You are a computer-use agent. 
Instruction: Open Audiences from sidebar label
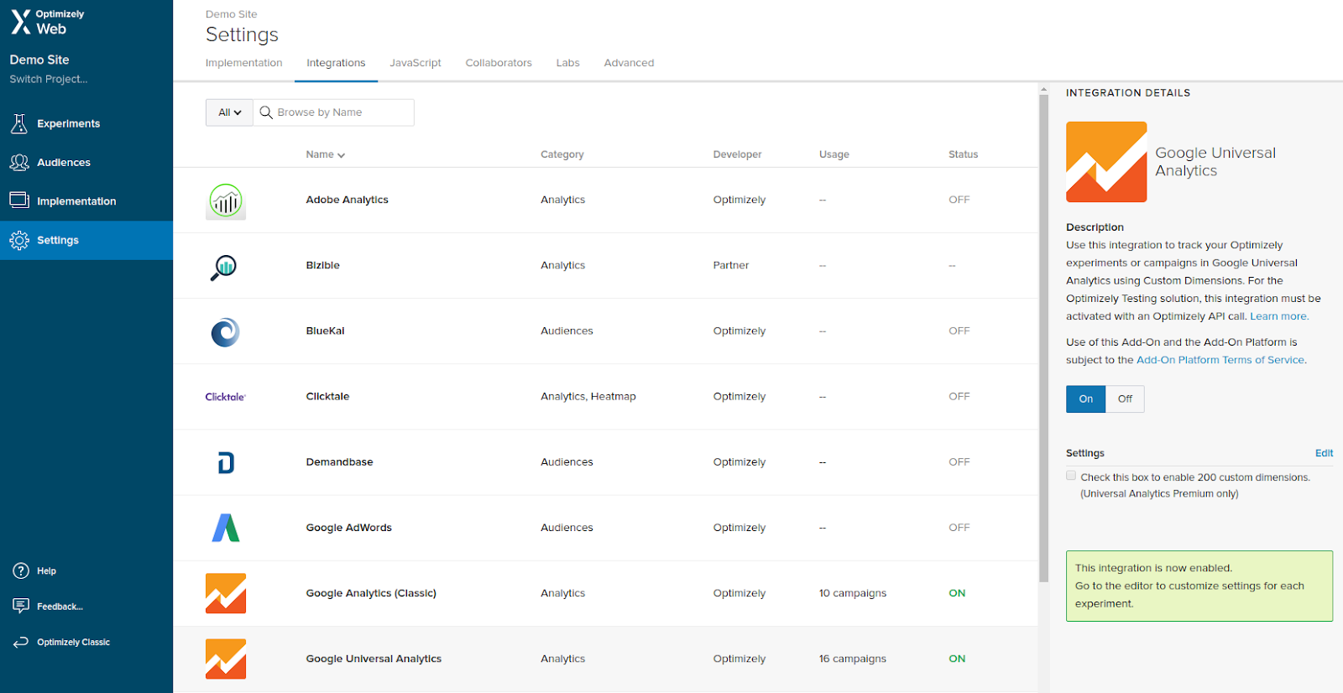(64, 163)
